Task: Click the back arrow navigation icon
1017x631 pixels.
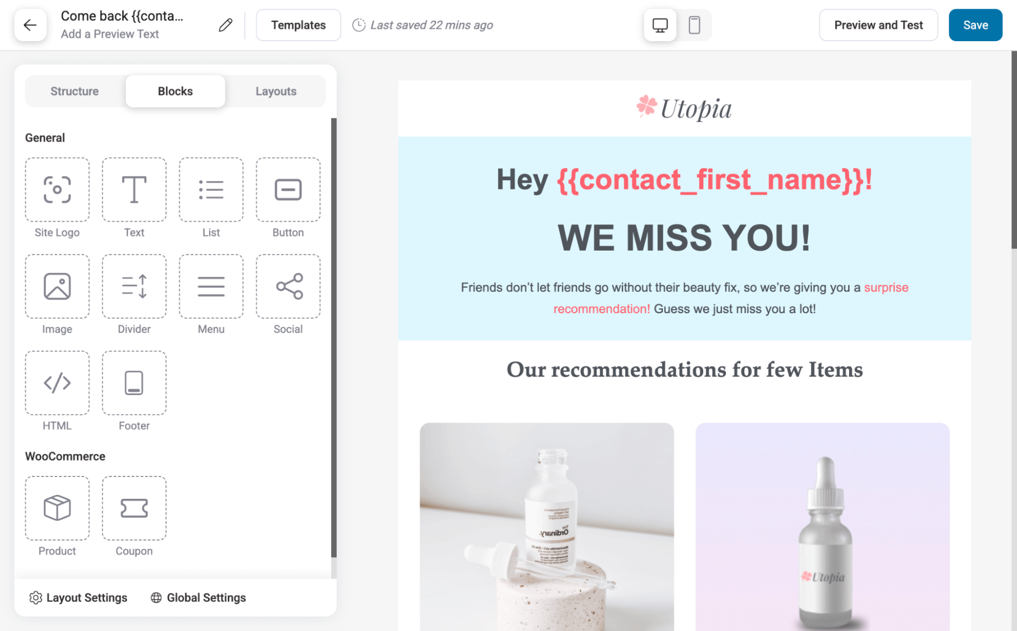Action: coord(31,25)
